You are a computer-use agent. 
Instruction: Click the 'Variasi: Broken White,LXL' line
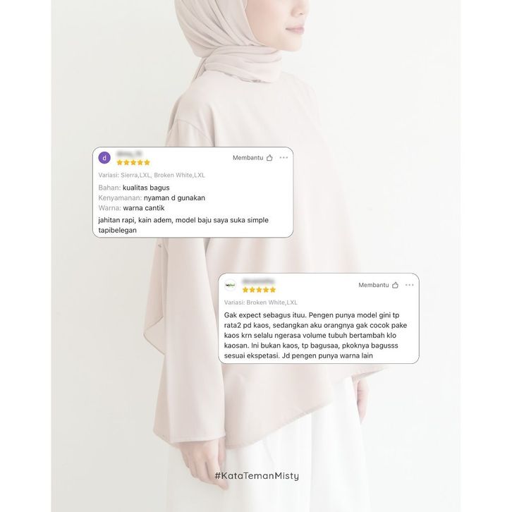click(x=260, y=303)
